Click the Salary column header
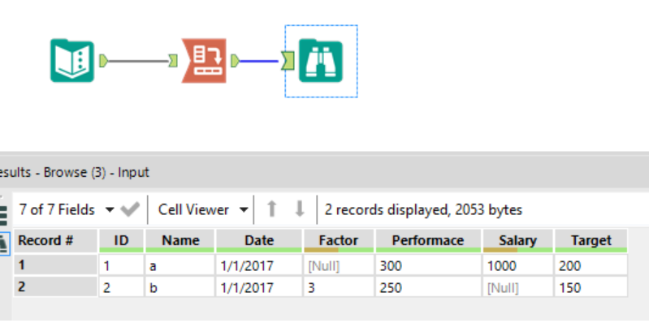 coord(517,241)
